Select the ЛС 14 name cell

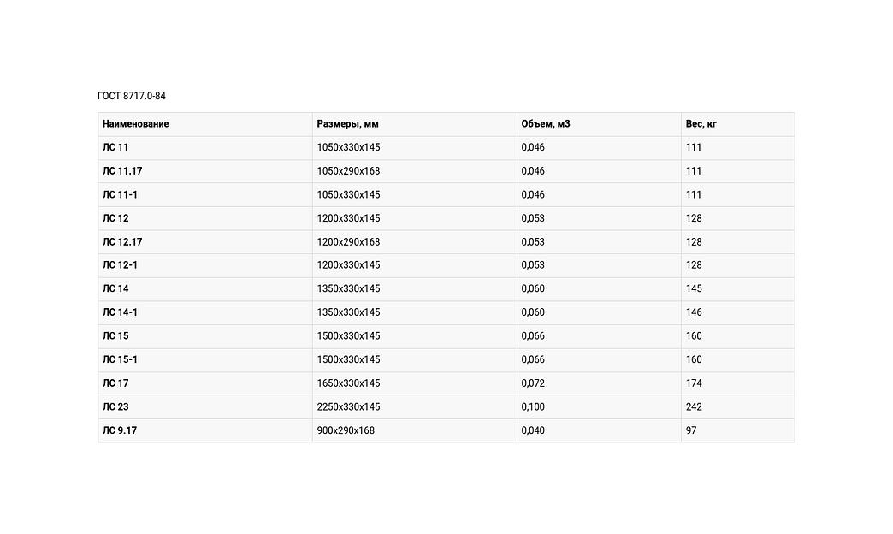[115, 288]
